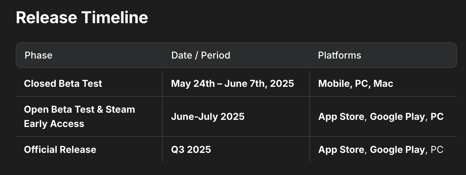Screen dimensions: 466x175
Task: Select the Official Release cell
Action: [x=60, y=149]
